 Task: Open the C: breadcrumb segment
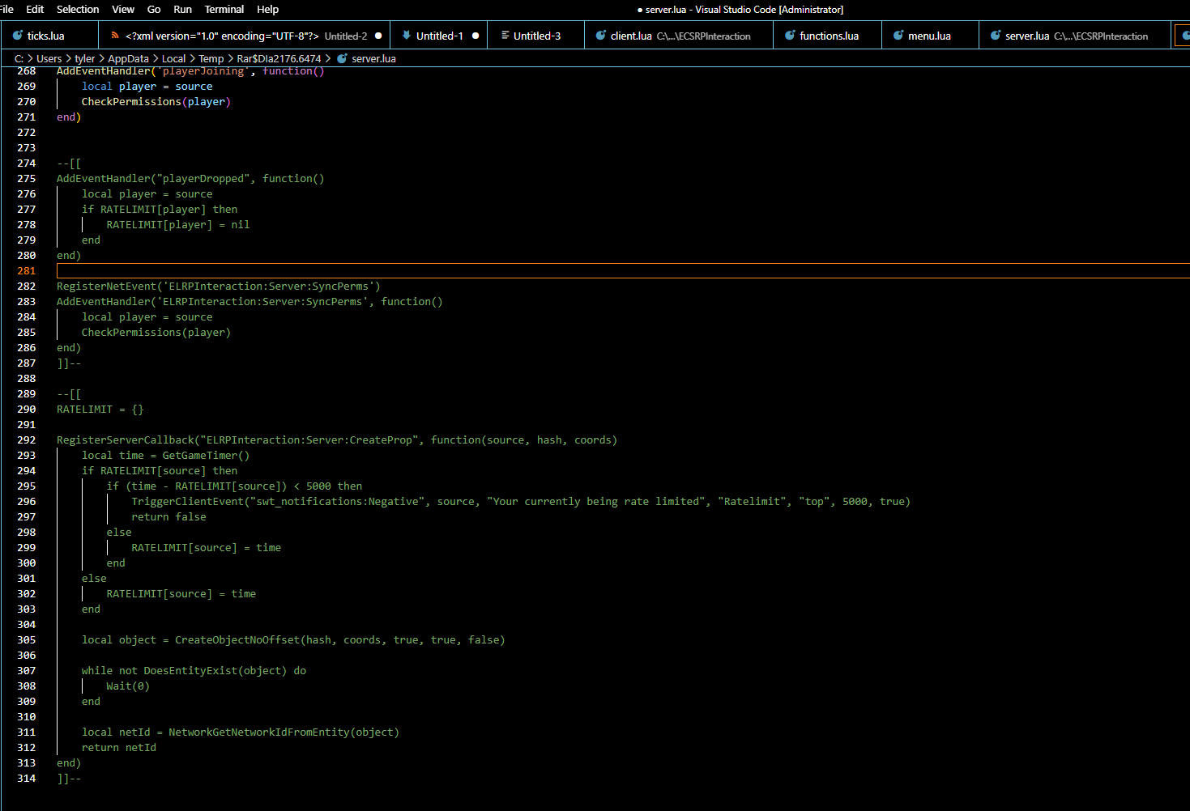click(x=19, y=58)
